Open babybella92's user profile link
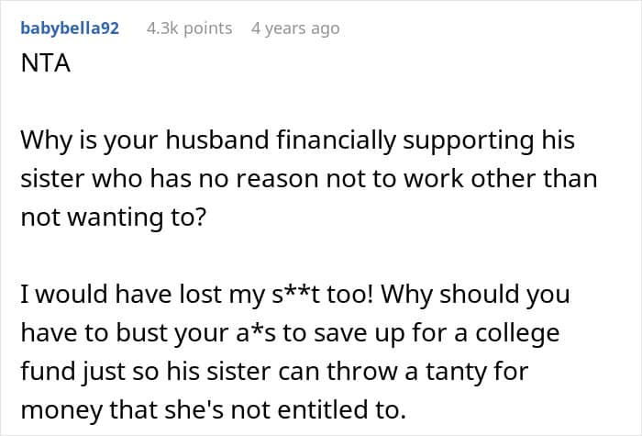Screen dimensions: 642x436 [70, 28]
